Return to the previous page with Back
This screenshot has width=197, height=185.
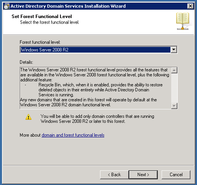(x=114, y=175)
